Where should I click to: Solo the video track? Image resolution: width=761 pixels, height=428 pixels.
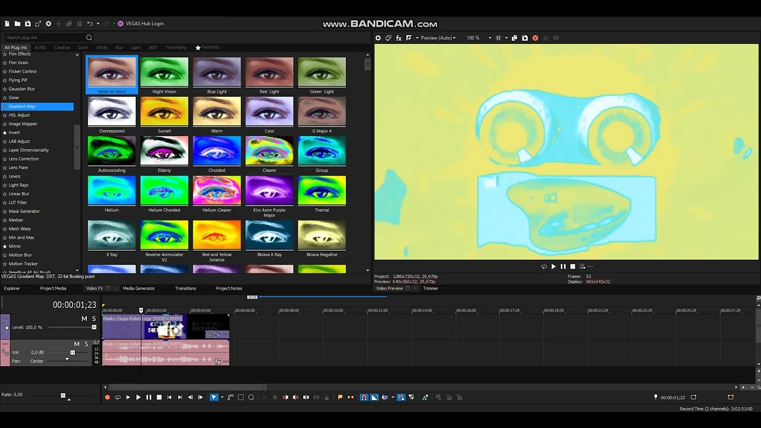click(x=94, y=319)
